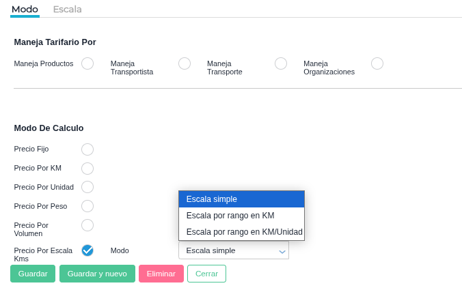Choose the Precio Fijo calculation mode

pos(87,149)
